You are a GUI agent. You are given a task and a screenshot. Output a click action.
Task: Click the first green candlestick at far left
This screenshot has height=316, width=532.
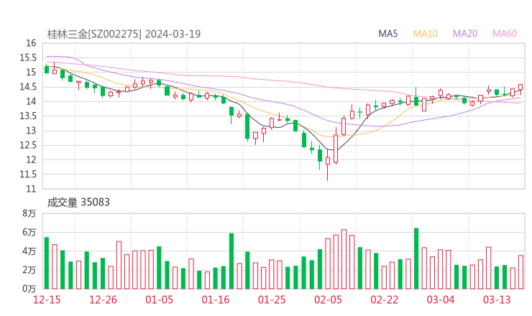[x=47, y=69]
